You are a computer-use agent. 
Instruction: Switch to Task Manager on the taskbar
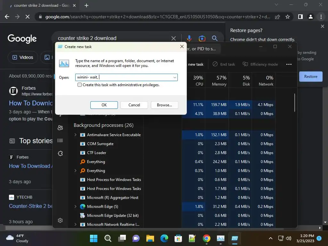click(221, 238)
